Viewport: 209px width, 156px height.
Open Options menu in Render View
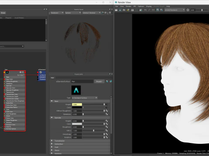tap(141, 6)
